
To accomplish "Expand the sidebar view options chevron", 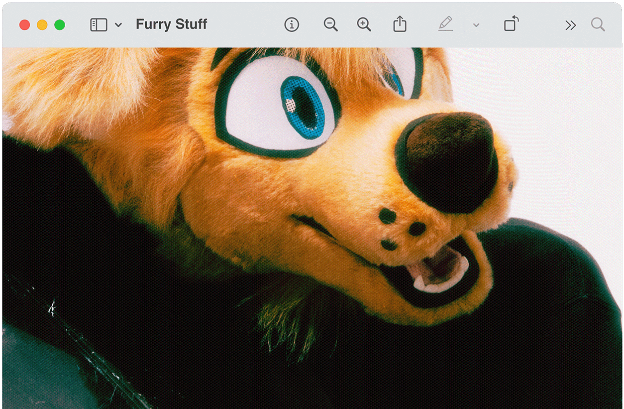I will (118, 25).
